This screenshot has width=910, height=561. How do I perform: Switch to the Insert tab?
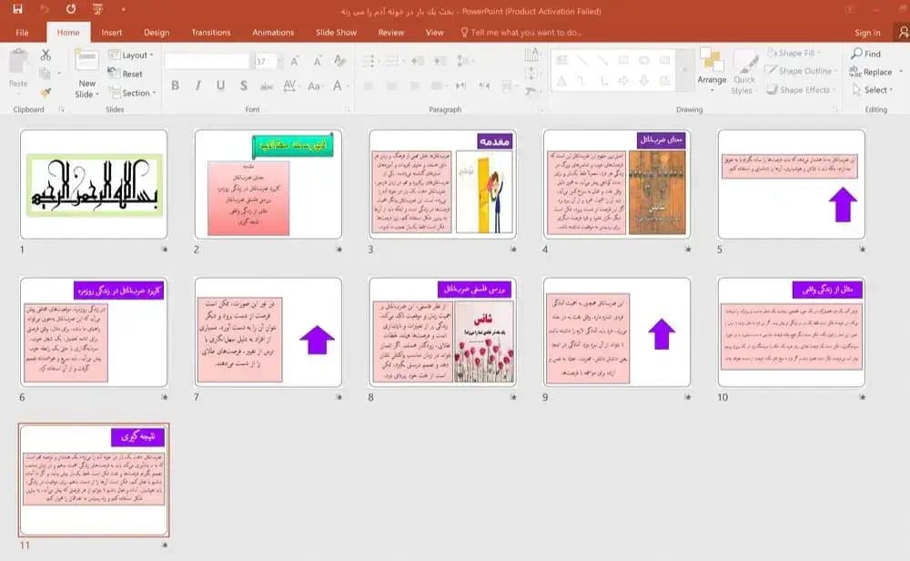point(111,33)
